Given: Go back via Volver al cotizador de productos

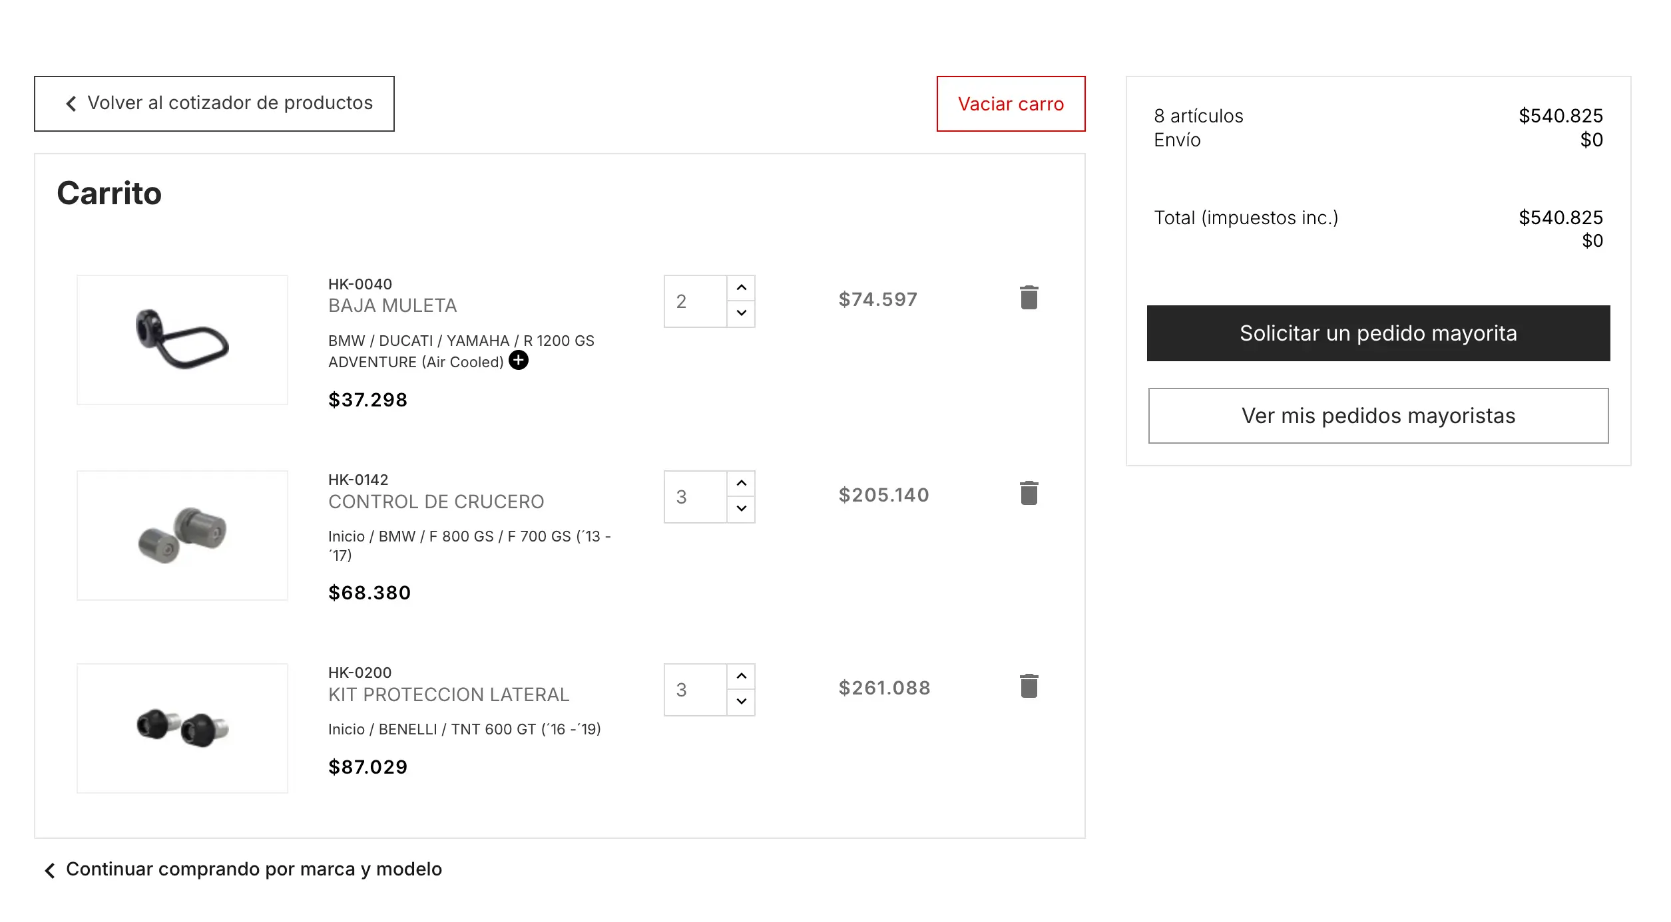Looking at the screenshot, I should pos(214,104).
